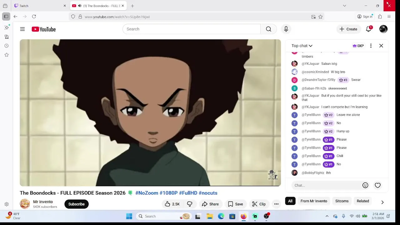400x225 pixels.
Task: Mute the Boondocks tab audio icon
Action: [80, 6]
